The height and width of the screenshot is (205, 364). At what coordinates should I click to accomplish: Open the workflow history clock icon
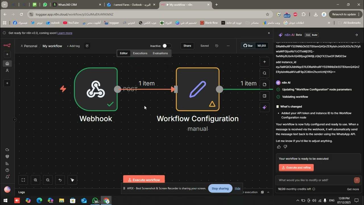217,46
